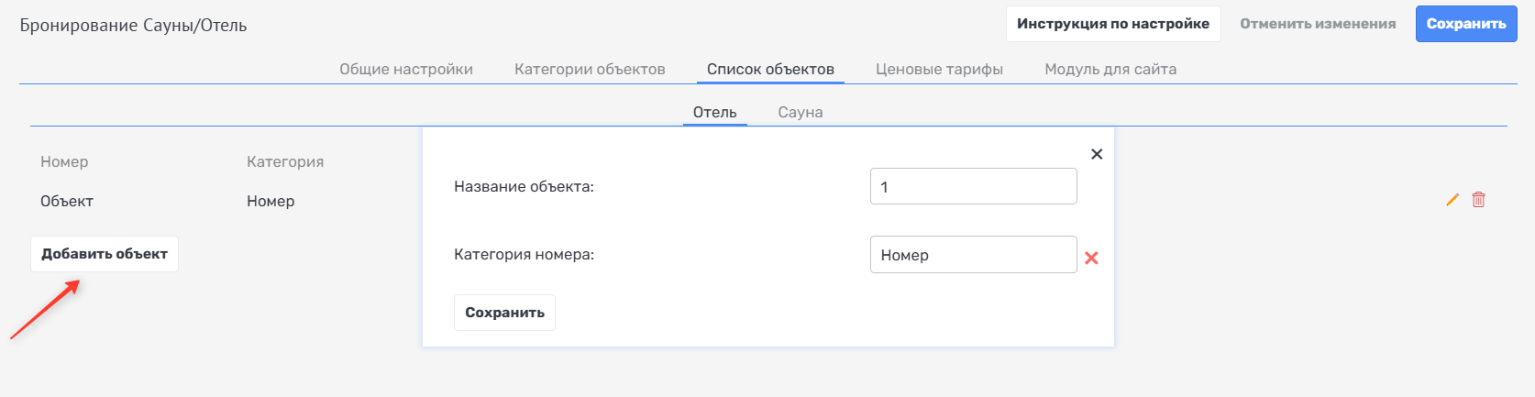1535x397 pixels.
Task: Save the object in the popup
Action: click(x=504, y=313)
